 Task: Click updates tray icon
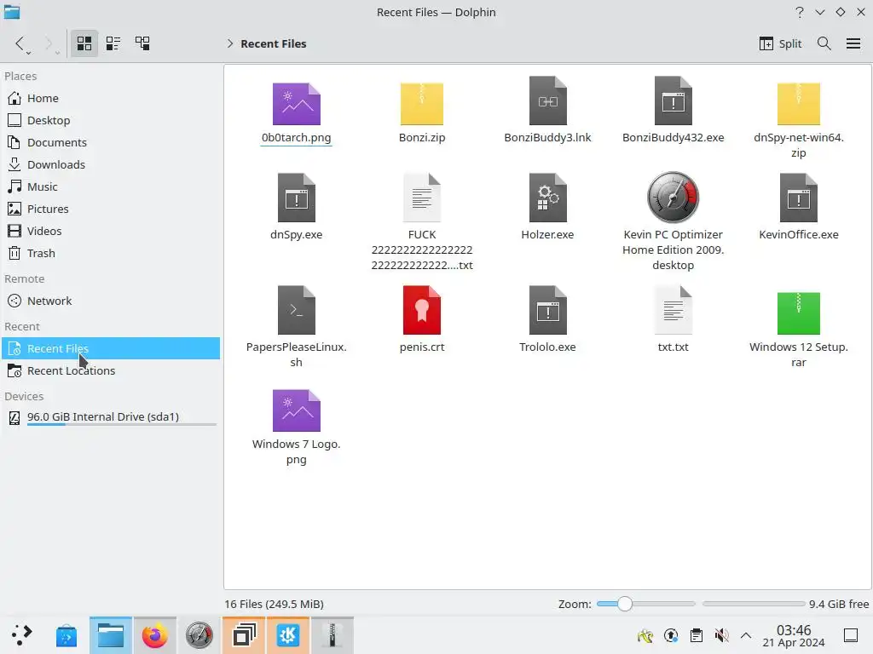pyautogui.click(x=671, y=635)
